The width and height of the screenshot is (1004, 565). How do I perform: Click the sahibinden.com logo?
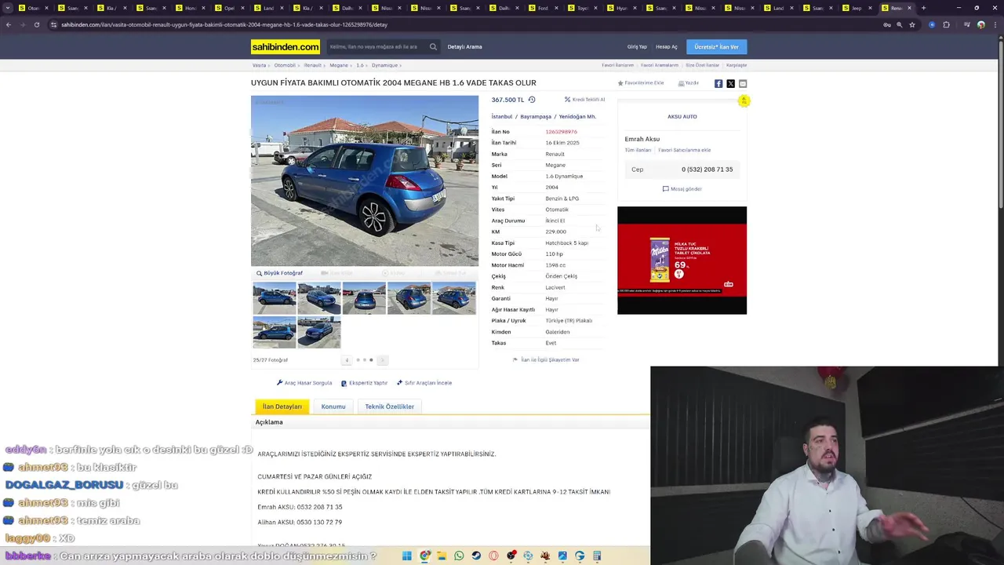pyautogui.click(x=286, y=47)
